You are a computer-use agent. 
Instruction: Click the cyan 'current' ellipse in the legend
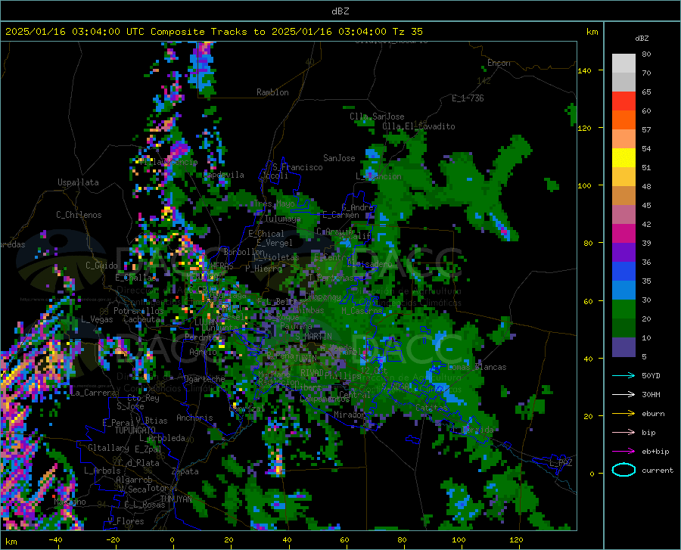pyautogui.click(x=623, y=470)
